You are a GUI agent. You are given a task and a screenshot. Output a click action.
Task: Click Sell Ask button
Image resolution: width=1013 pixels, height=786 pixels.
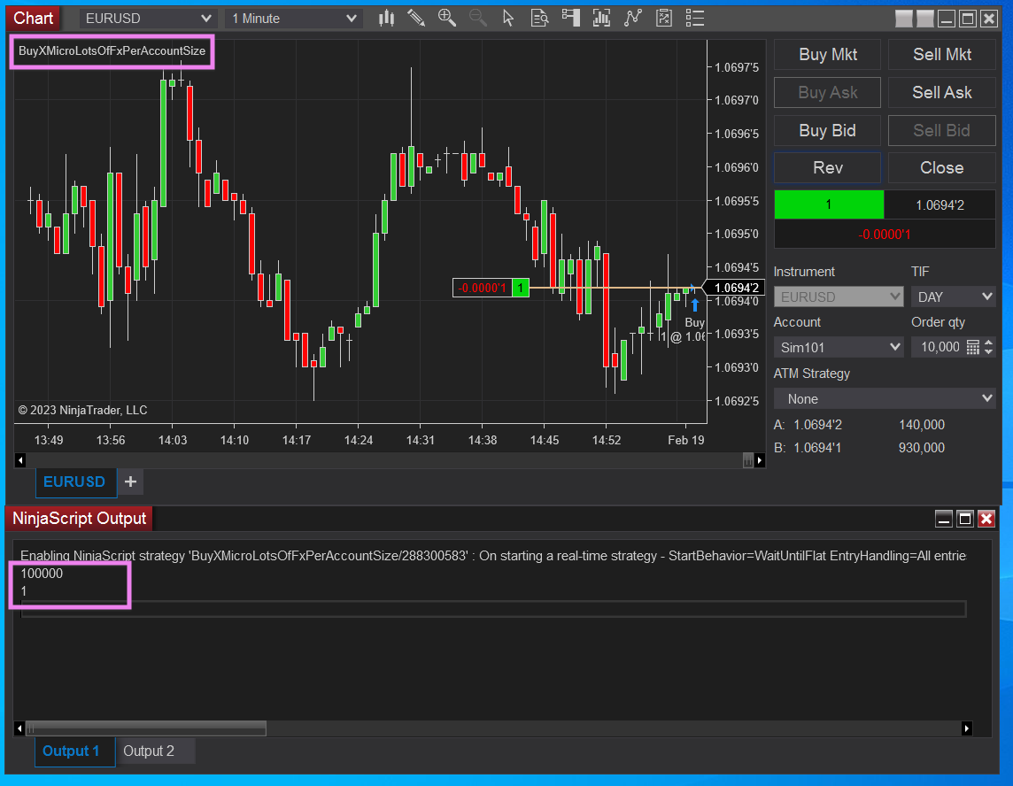[942, 92]
